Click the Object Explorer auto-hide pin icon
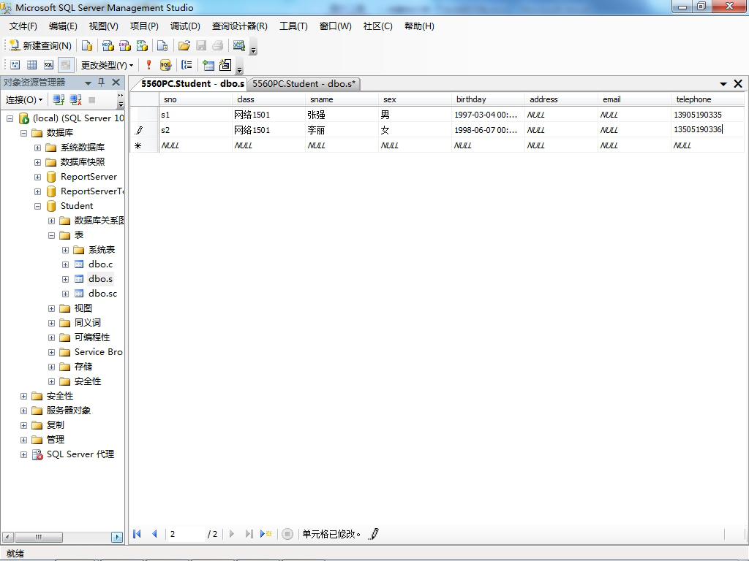 101,83
